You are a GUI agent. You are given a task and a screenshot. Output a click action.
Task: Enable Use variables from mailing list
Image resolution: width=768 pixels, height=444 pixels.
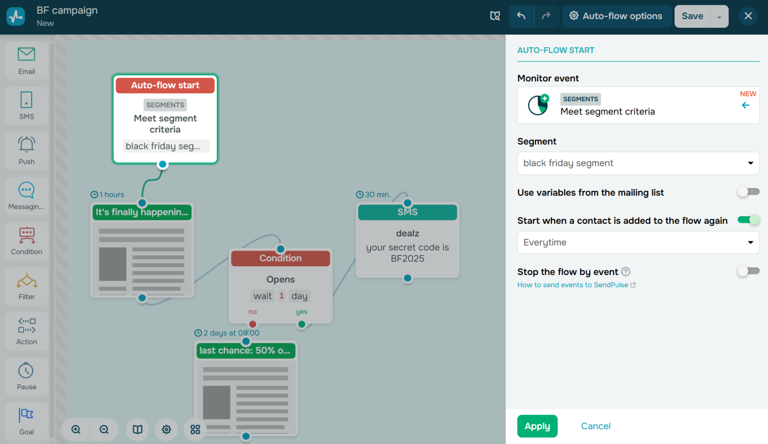click(748, 192)
